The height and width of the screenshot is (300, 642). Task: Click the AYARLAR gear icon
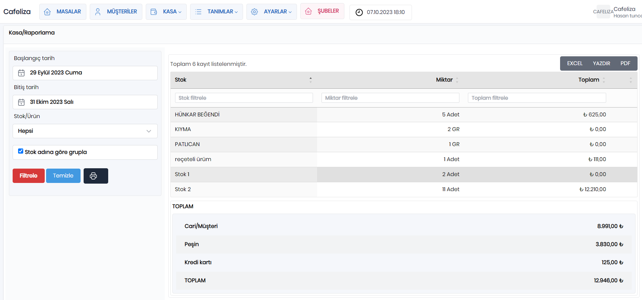click(255, 12)
